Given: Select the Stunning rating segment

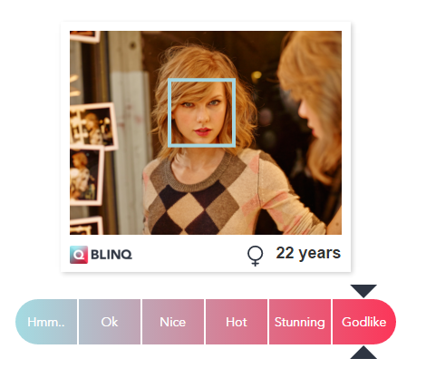Looking at the screenshot, I should pos(300,322).
